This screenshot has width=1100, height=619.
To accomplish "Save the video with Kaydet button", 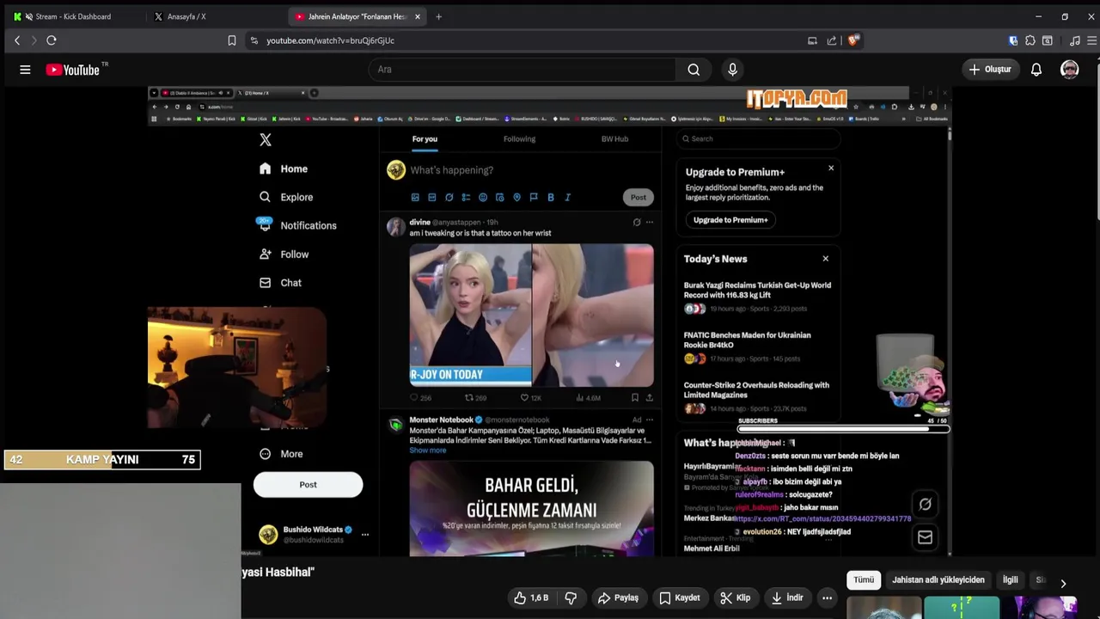I will point(679,598).
